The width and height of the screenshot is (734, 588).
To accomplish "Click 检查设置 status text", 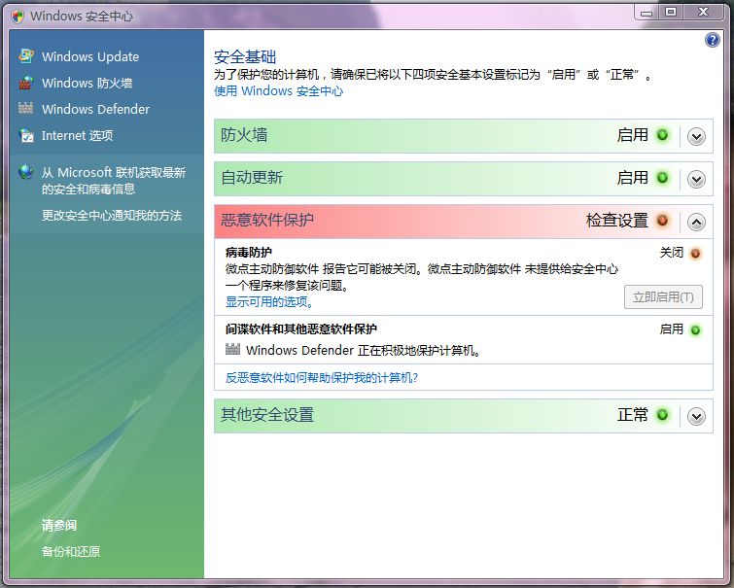I will click(x=617, y=220).
